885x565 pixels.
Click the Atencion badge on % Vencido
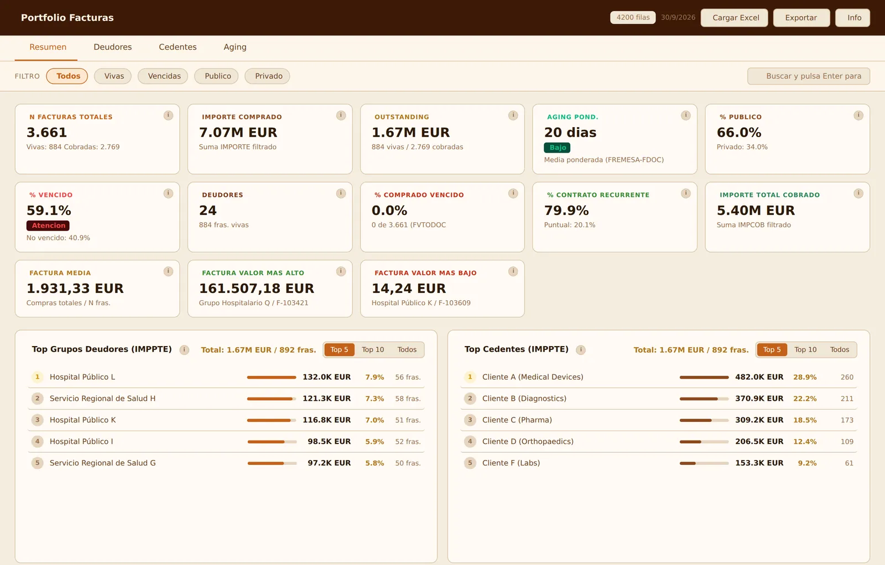(x=48, y=226)
